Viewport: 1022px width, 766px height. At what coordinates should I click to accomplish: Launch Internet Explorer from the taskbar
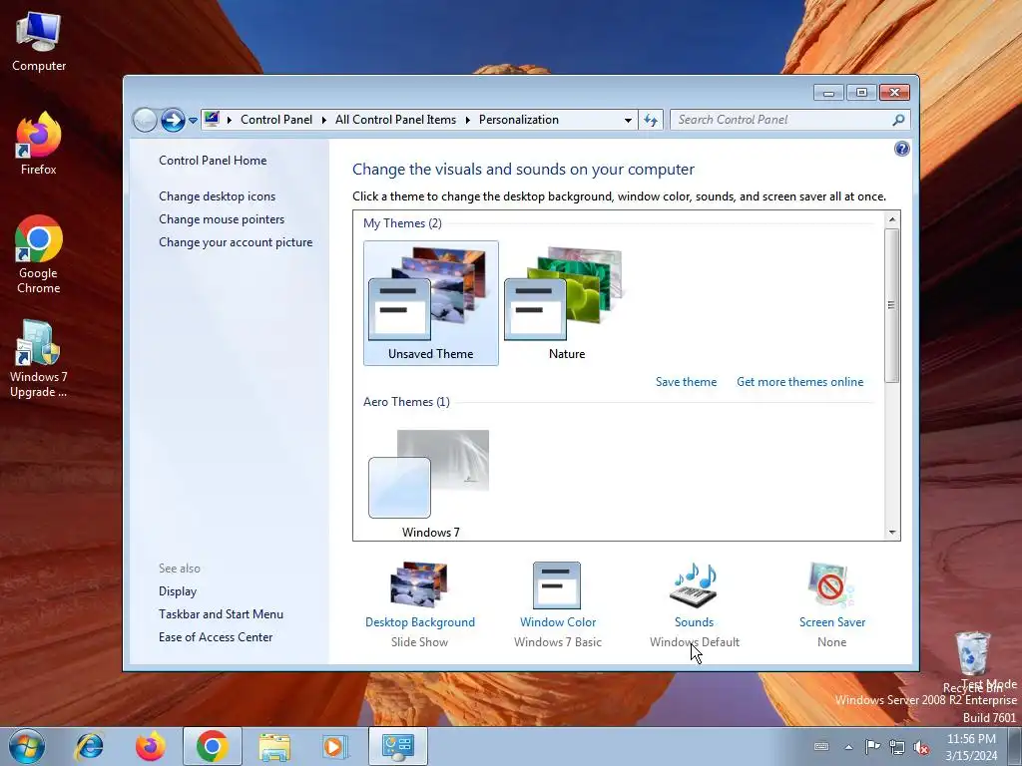(89, 746)
